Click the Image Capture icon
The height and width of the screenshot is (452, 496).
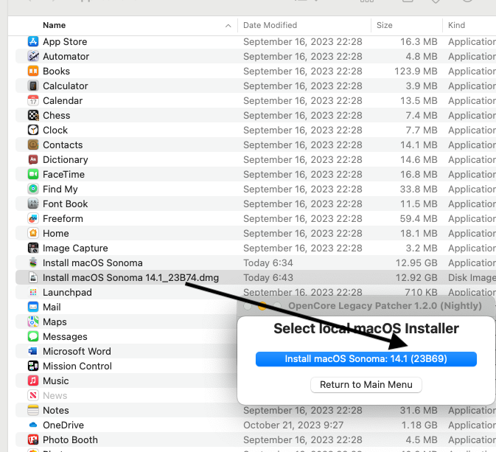33,248
